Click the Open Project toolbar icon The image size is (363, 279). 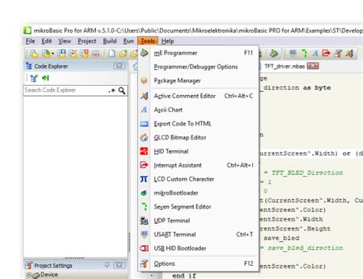click(x=46, y=54)
